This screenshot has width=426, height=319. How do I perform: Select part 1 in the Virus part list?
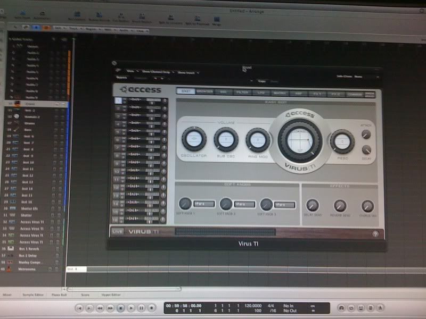tap(118, 100)
